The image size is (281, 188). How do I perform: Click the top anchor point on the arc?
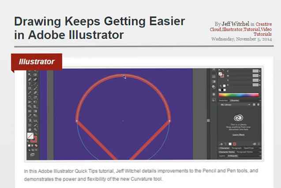pyautogui.click(x=124, y=76)
